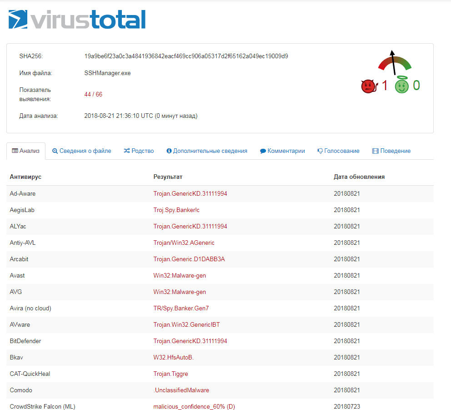The height and width of the screenshot is (410, 451).
Task: Switch to the Поведение tab
Action: [x=391, y=151]
